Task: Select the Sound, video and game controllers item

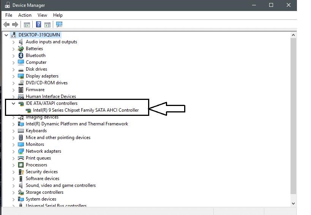Action: [x=60, y=185]
